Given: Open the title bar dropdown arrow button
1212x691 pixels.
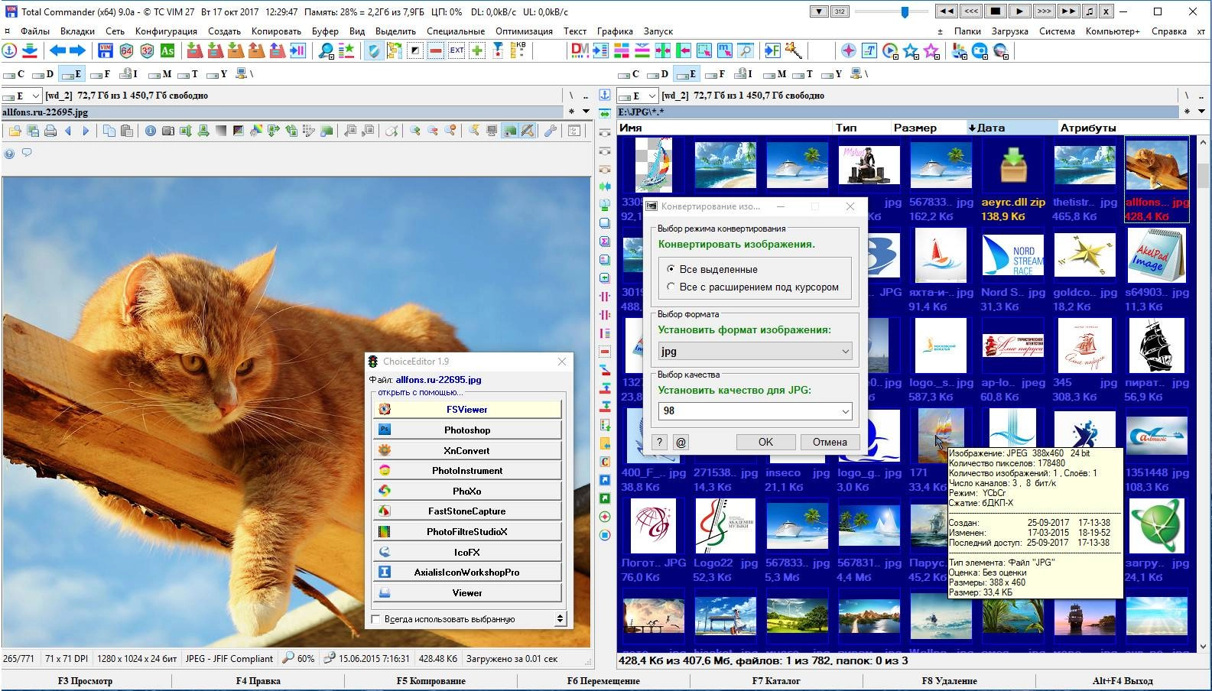Looking at the screenshot, I should click(819, 11).
